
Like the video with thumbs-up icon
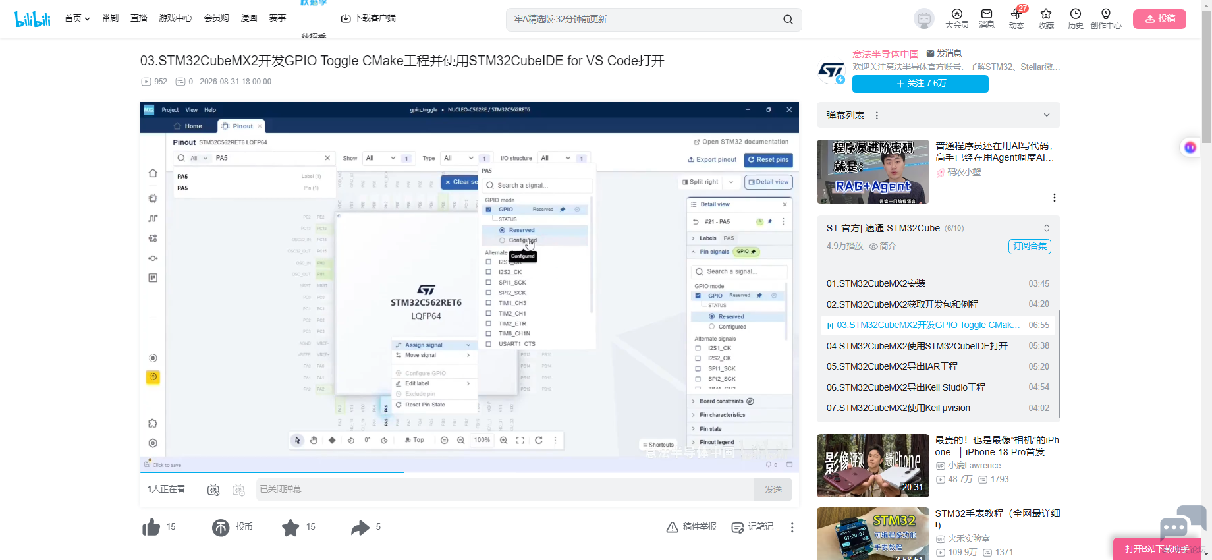click(151, 527)
